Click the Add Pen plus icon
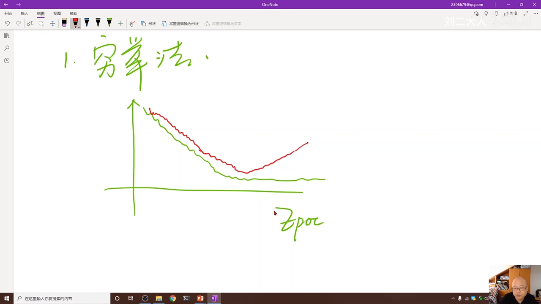Viewport: 541px width, 304px height. (120, 24)
